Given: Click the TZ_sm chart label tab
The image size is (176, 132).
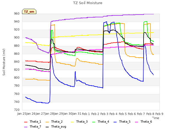Looking at the screenshot, I should (29, 12).
